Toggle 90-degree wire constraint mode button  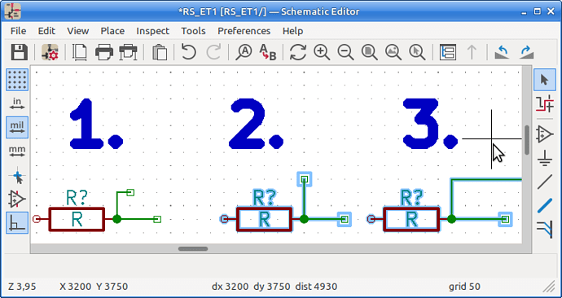(x=17, y=222)
